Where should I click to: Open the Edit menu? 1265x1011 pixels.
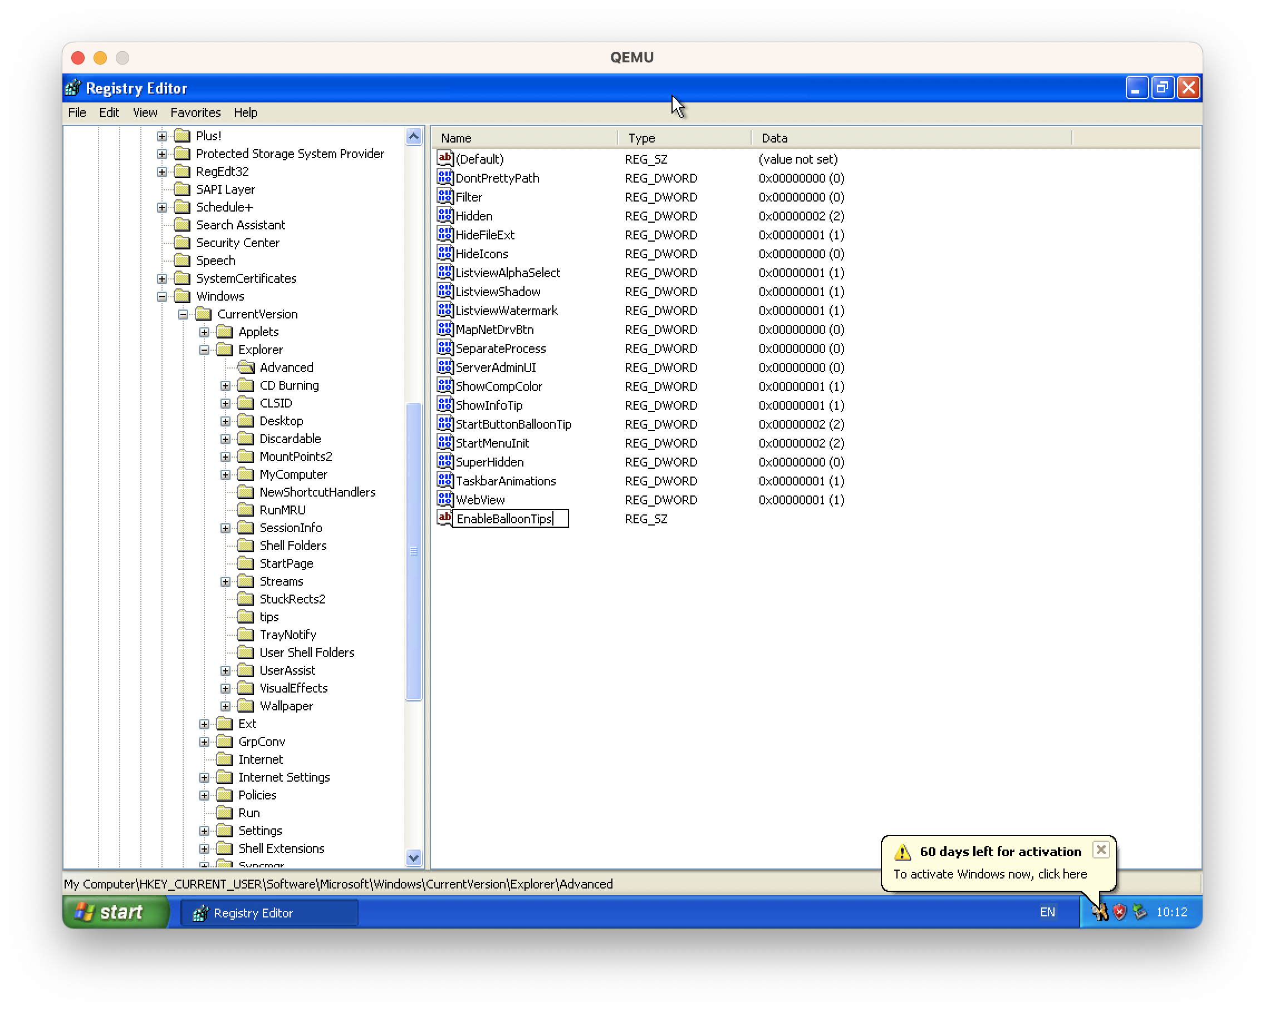(x=109, y=112)
